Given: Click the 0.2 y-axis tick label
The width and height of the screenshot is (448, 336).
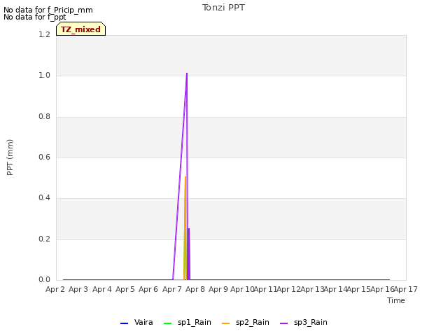Looking at the screenshot, I should [x=44, y=239].
